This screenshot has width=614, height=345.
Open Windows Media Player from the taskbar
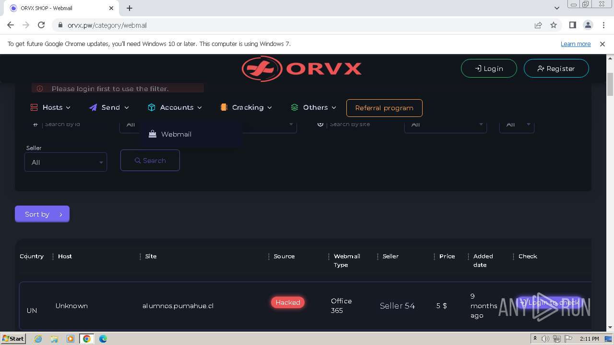[x=71, y=339]
